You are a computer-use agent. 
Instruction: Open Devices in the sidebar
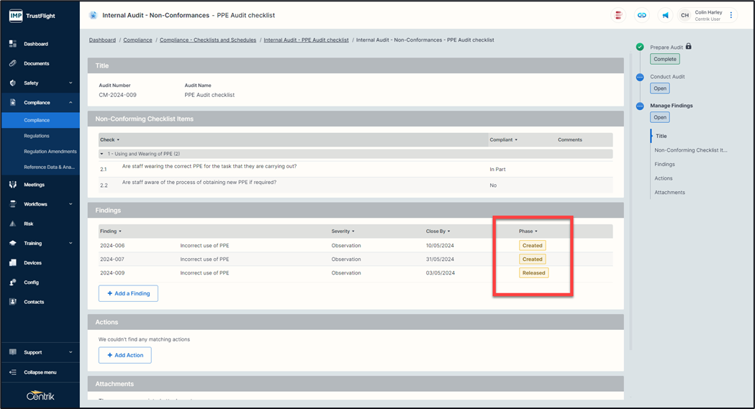tap(32, 263)
